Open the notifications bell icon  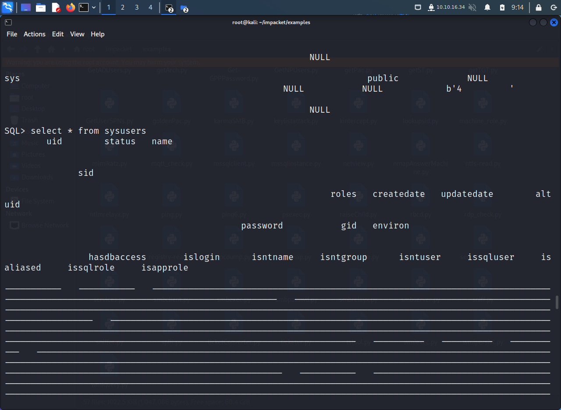click(x=487, y=7)
